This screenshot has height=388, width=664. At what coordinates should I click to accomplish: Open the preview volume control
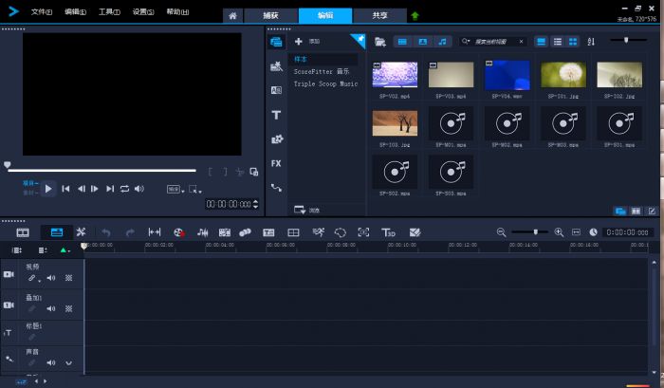tap(139, 189)
